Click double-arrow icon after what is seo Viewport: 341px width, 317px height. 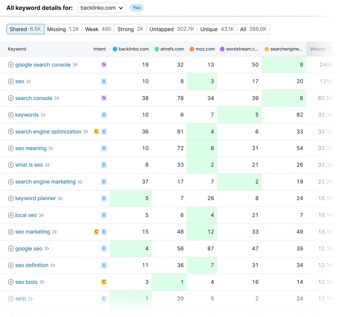47,165
